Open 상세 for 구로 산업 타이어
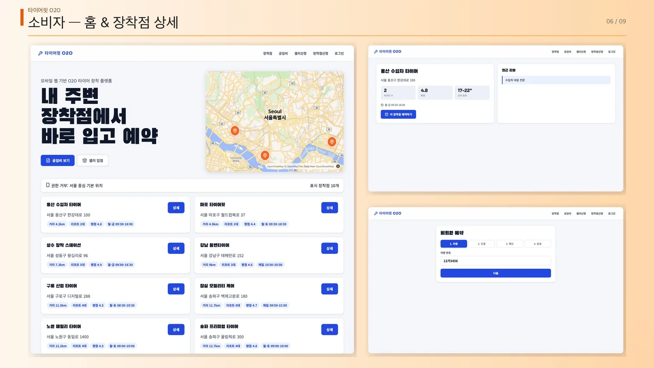This screenshot has width=654, height=368. point(176,289)
